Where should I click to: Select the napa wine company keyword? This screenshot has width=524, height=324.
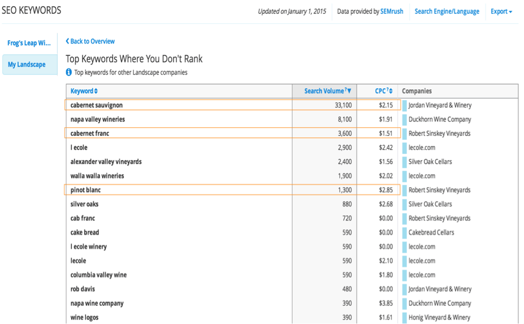pyautogui.click(x=97, y=303)
